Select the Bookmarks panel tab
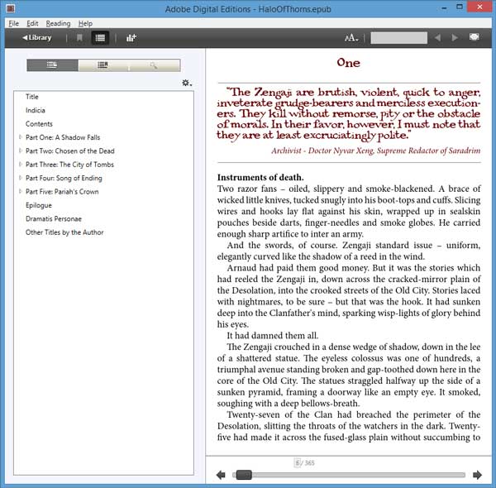The height and width of the screenshot is (488, 496). (103, 65)
